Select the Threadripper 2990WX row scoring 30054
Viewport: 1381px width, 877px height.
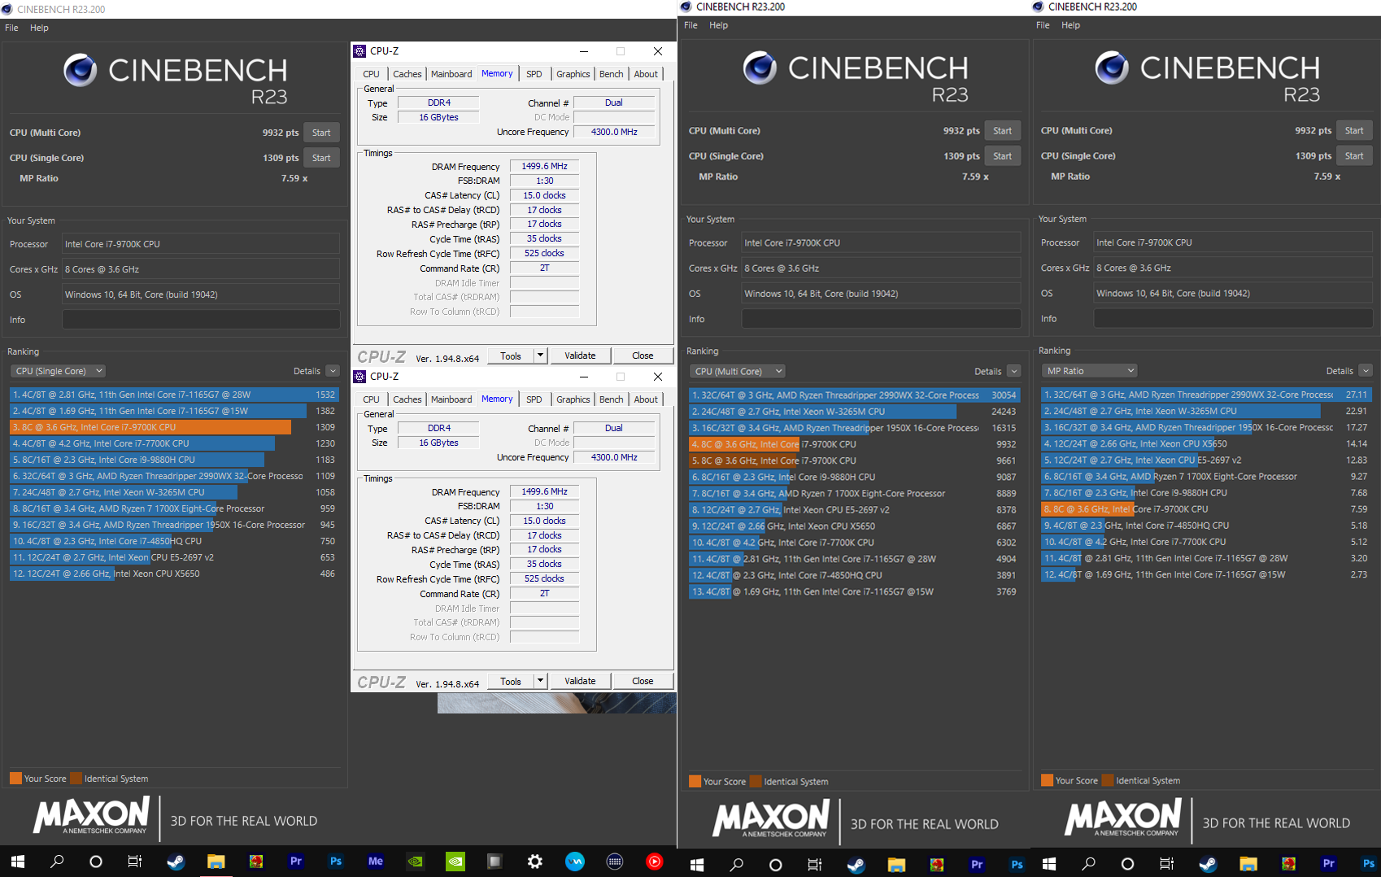coord(855,395)
